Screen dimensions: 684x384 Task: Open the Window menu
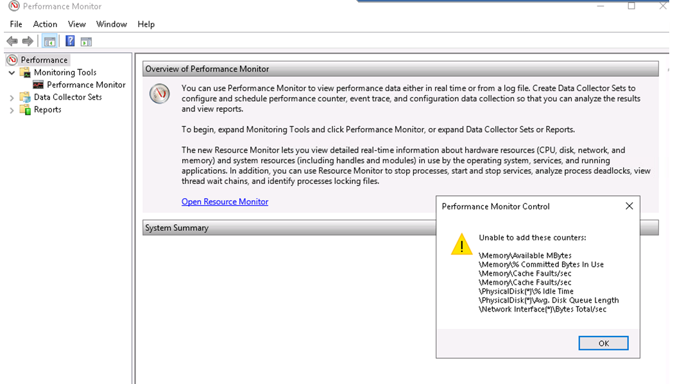112,24
